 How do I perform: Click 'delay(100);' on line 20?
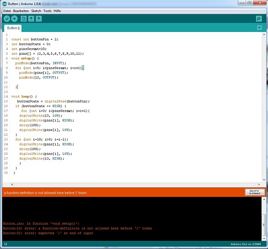click(x=30, y=125)
